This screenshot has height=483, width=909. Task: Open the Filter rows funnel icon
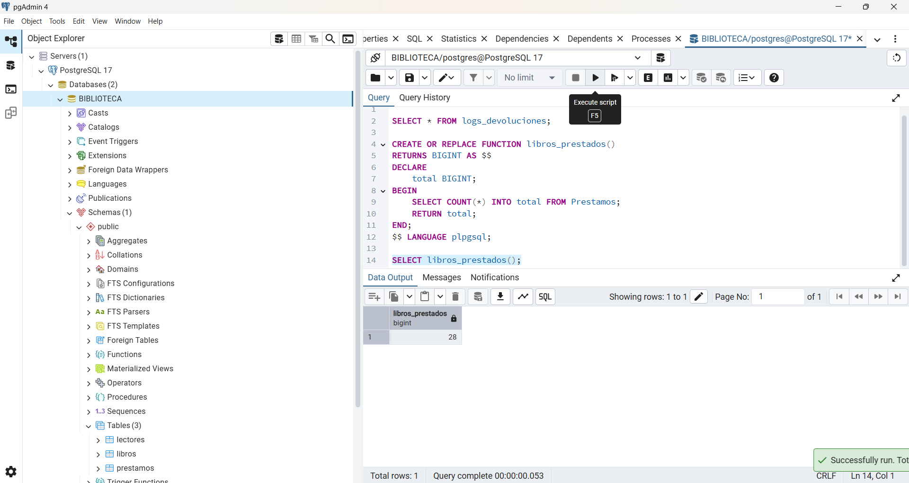[473, 78]
